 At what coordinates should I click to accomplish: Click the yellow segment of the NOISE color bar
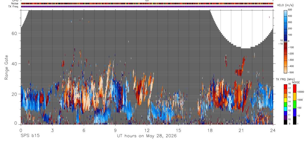[295, 96]
